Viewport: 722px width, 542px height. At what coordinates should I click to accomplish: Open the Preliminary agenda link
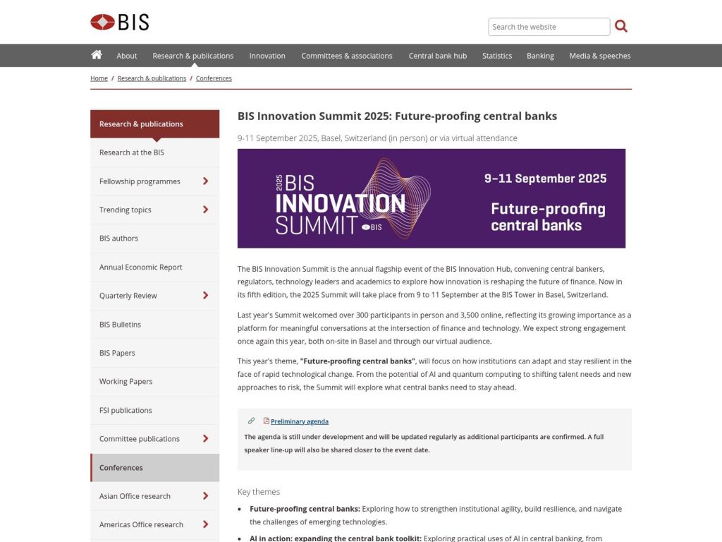[299, 421]
